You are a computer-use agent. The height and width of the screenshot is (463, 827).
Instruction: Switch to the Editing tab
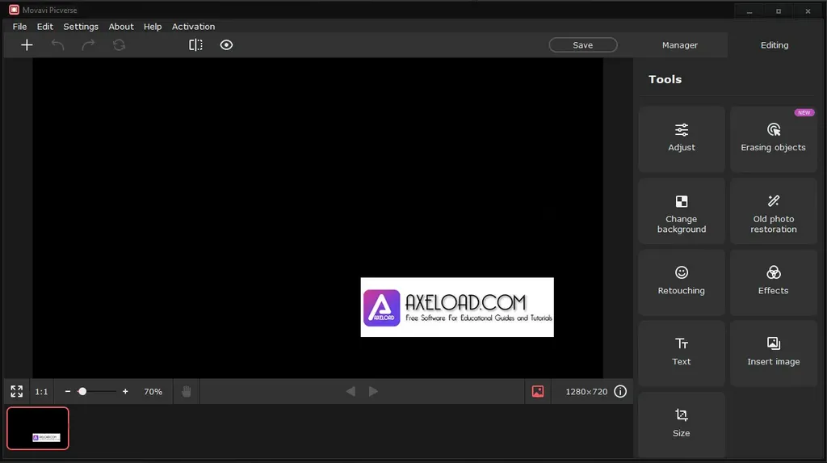[775, 45]
